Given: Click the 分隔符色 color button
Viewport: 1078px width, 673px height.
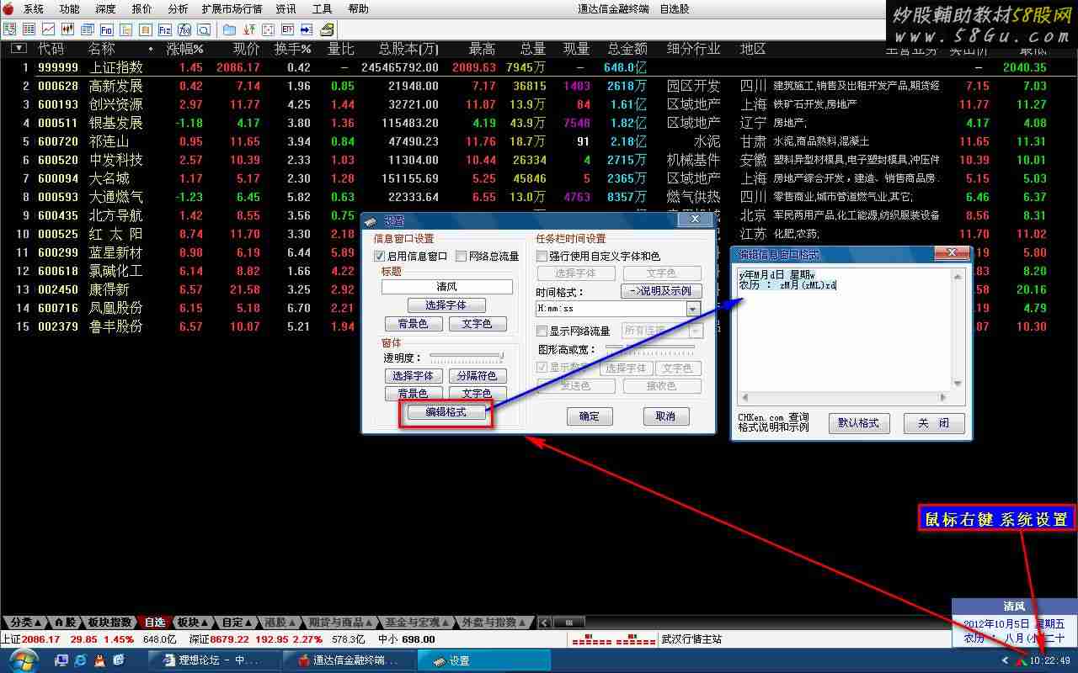Looking at the screenshot, I should tap(477, 376).
